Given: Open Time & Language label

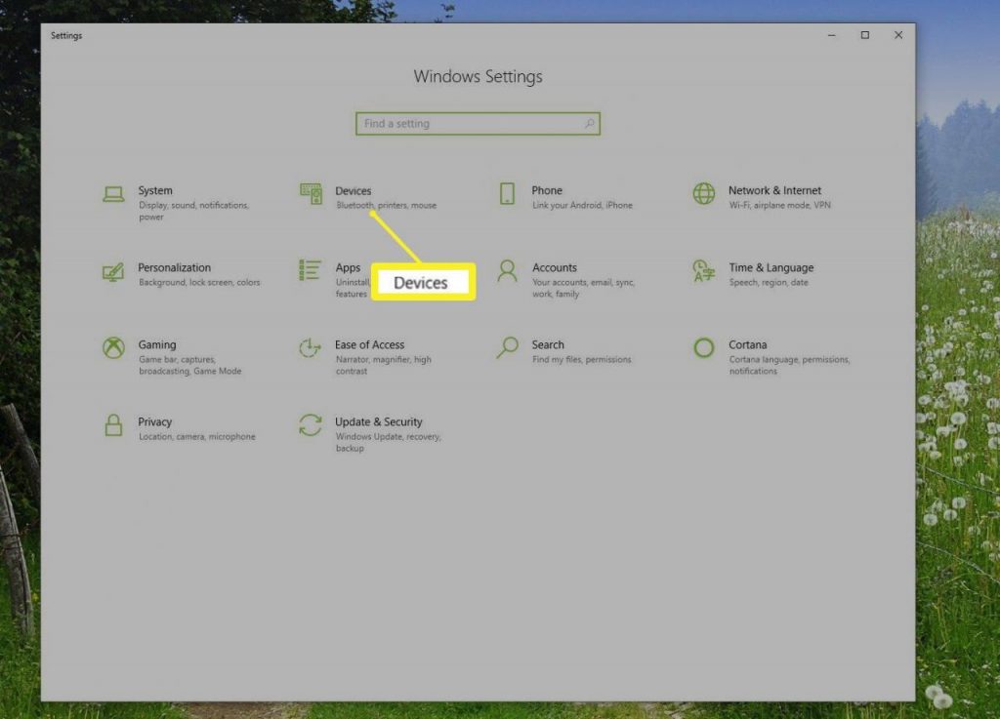Looking at the screenshot, I should coord(771,267).
